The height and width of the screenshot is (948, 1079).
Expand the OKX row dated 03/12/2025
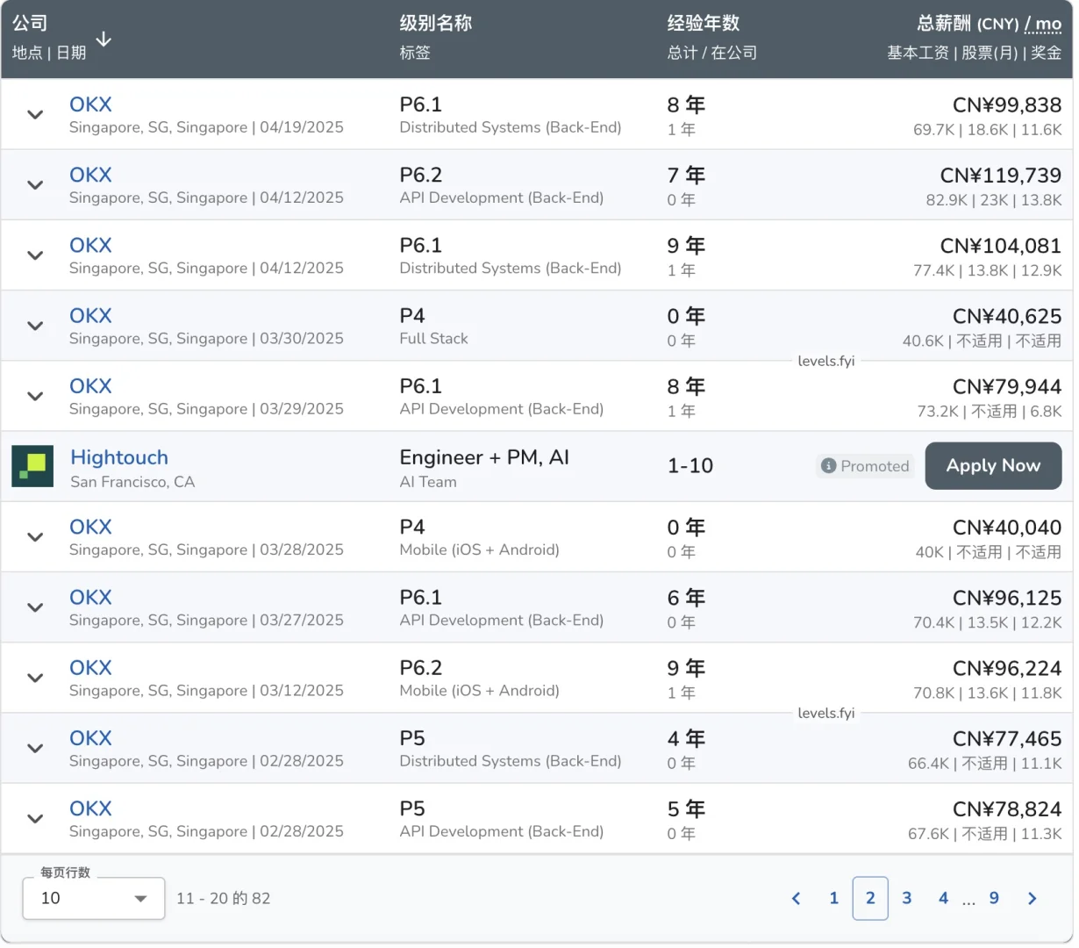point(35,678)
